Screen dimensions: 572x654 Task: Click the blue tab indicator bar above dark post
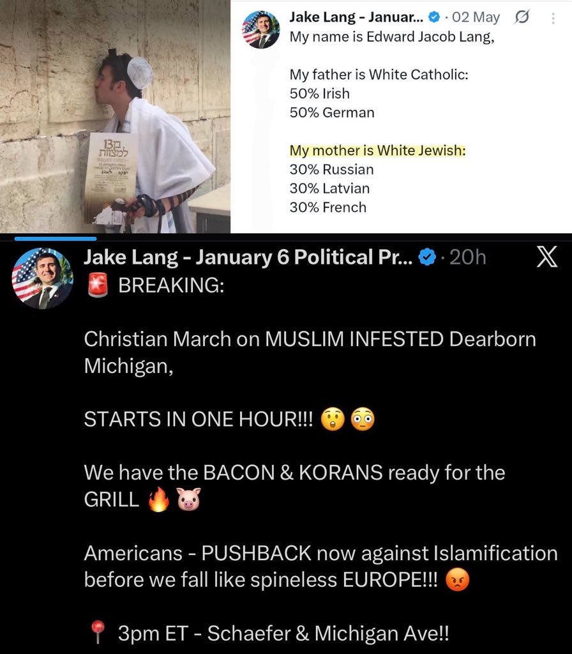click(x=56, y=239)
